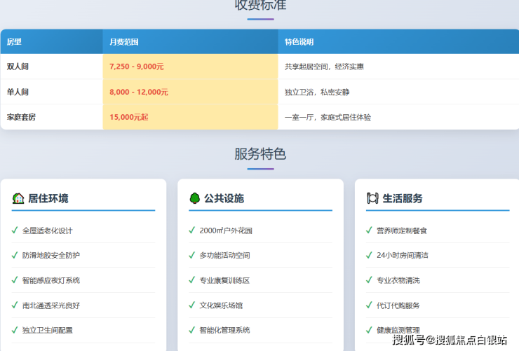Click the 15,000元起 family suite price
Screen dimensions: 519x351
(128, 117)
